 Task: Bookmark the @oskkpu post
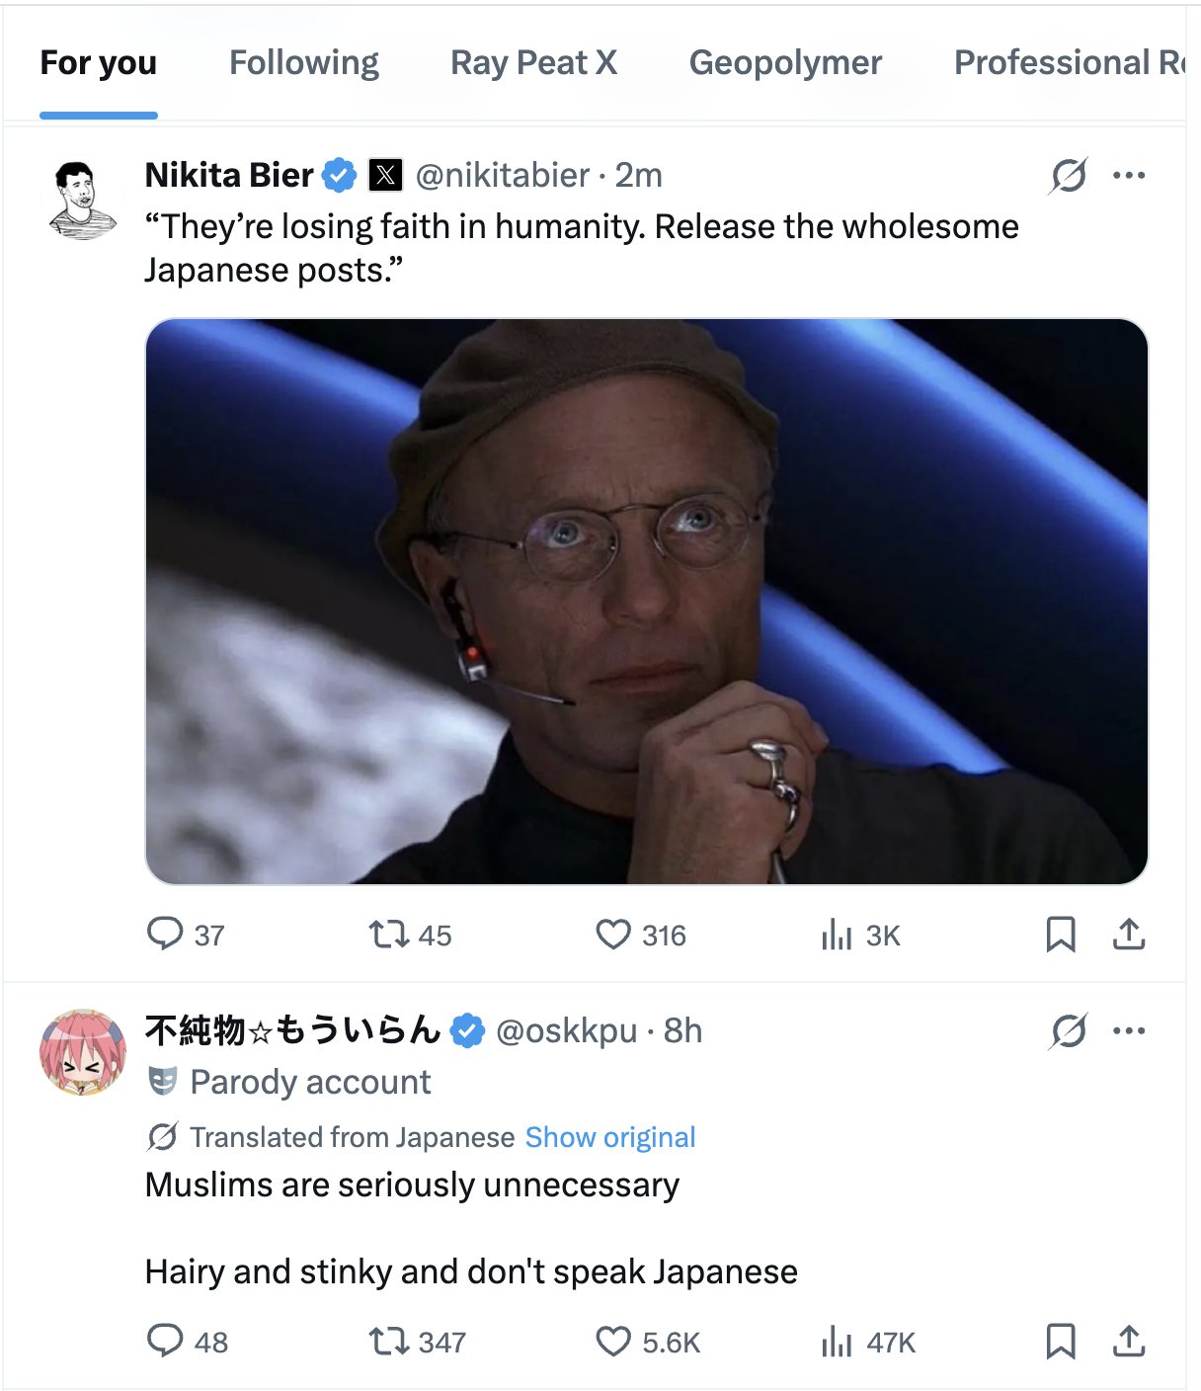(1061, 1341)
